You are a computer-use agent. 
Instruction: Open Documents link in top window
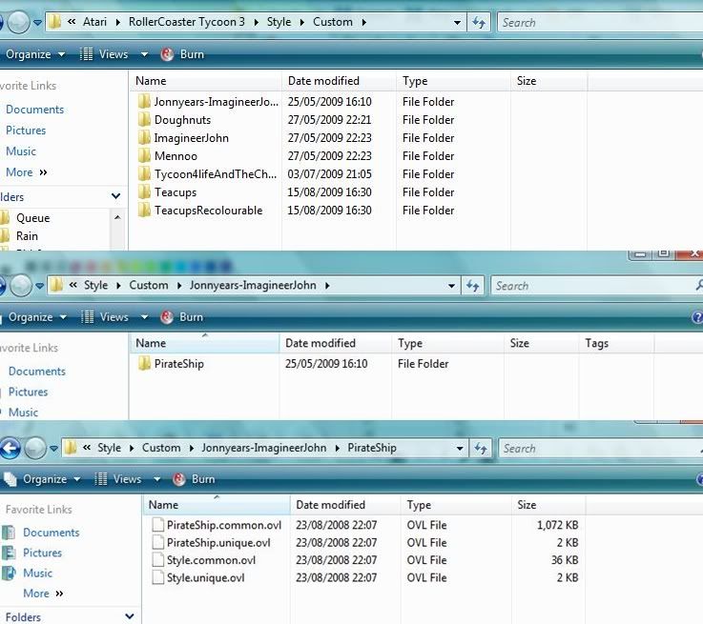(34, 110)
